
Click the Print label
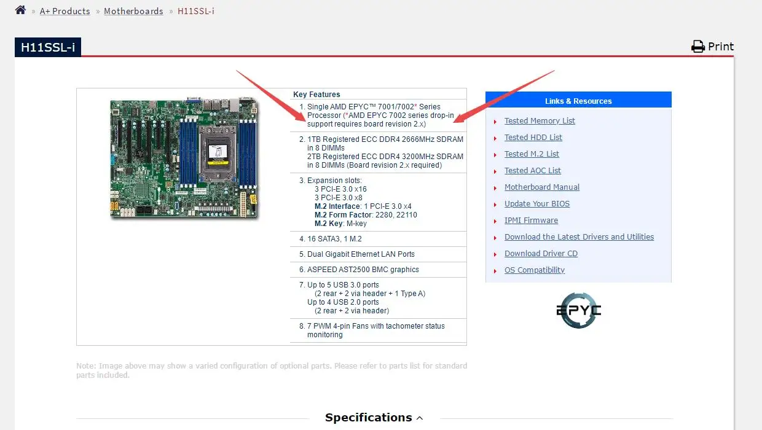[x=721, y=47]
